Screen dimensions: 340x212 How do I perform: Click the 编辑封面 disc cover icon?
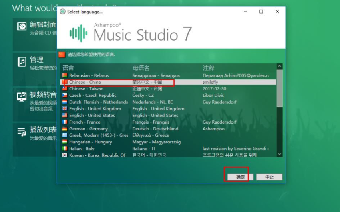(22, 27)
